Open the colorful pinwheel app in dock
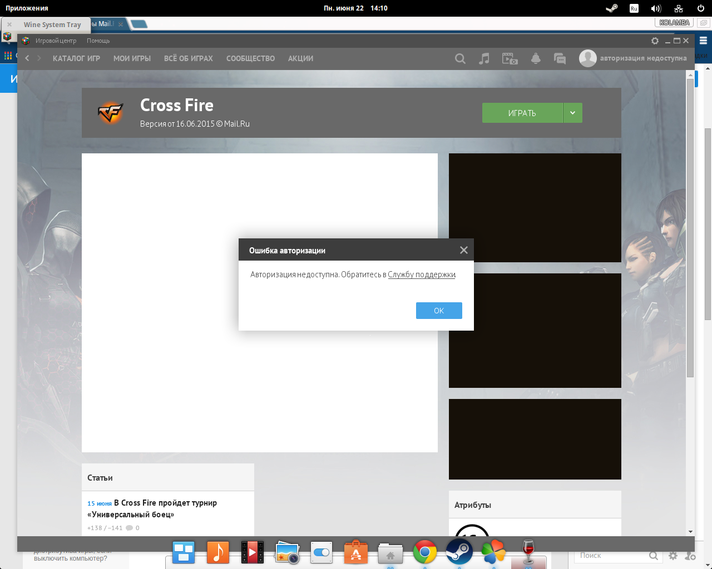Viewport: 712px width, 569px height. pos(494,552)
